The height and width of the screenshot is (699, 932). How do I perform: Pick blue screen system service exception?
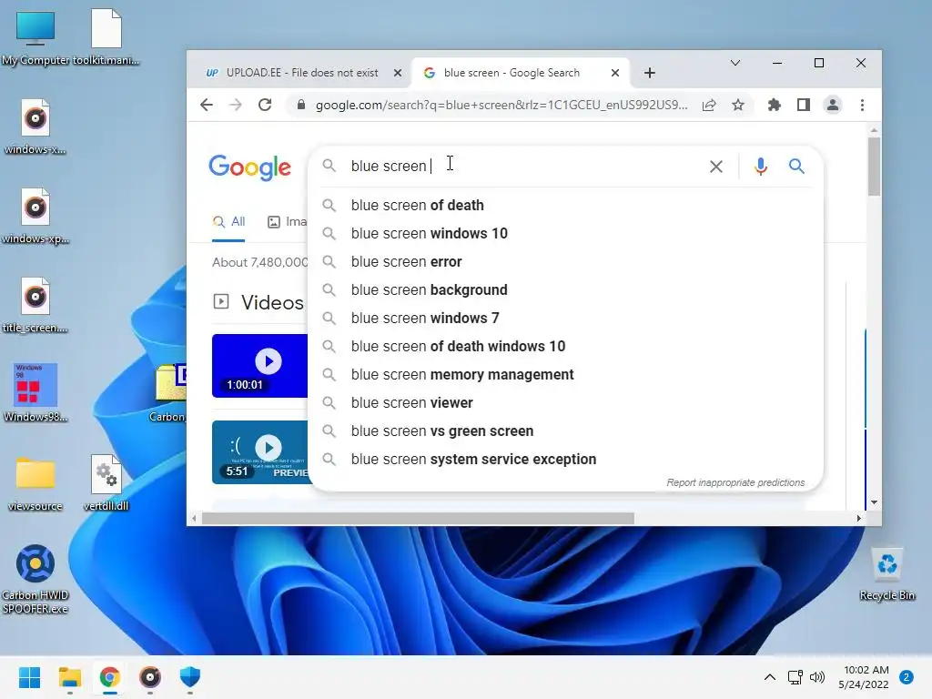(566, 460)
